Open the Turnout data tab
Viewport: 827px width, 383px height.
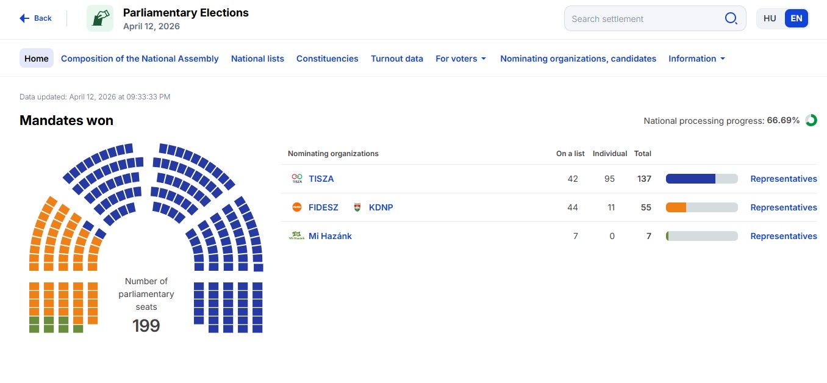[397, 59]
